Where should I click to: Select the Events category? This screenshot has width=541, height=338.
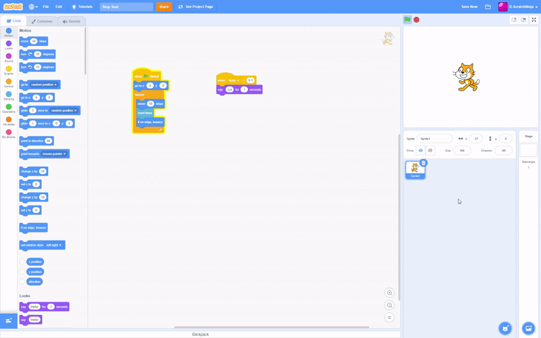(x=9, y=70)
